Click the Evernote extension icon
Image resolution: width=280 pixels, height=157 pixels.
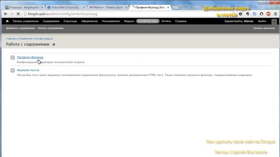(x=248, y=14)
